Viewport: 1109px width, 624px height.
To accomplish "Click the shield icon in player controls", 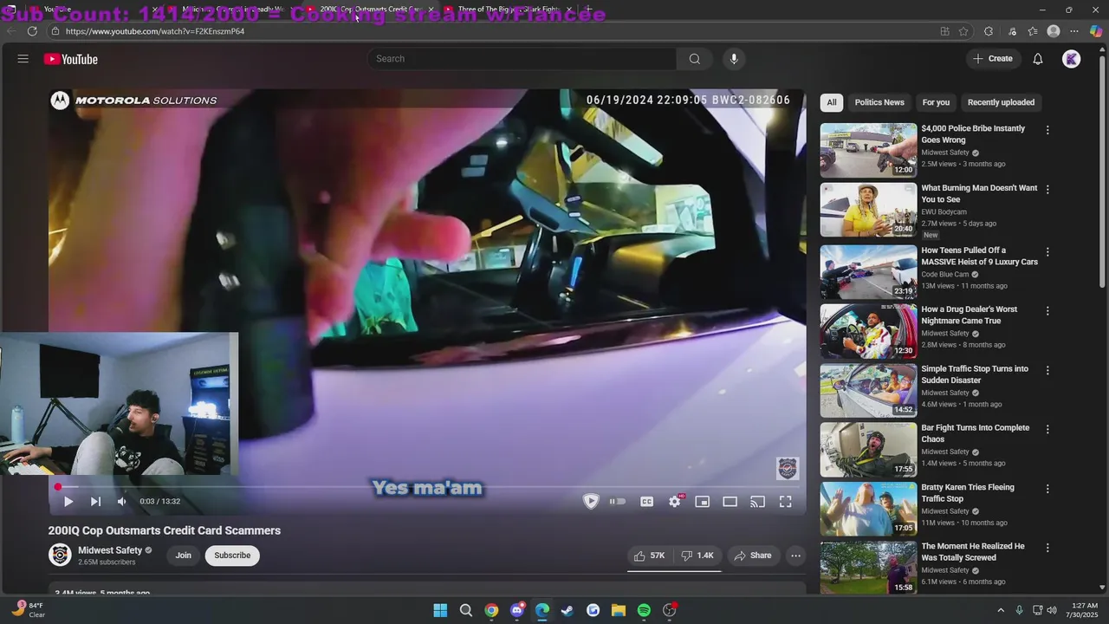I will (591, 501).
